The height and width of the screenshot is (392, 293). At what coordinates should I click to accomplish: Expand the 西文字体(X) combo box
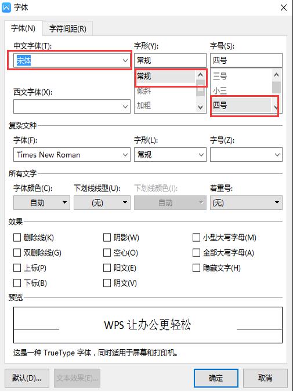72,107
